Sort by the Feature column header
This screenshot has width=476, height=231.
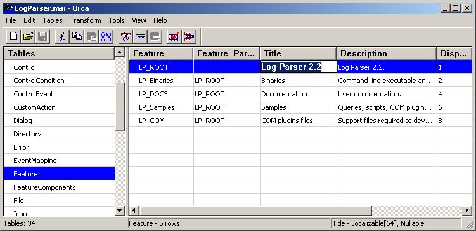tap(161, 53)
